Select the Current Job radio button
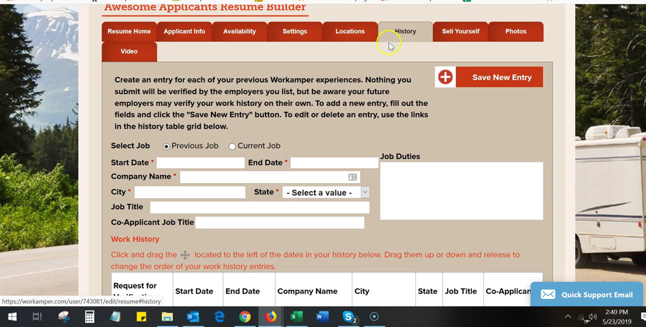Viewport: 646px width, 327px height. (x=232, y=146)
